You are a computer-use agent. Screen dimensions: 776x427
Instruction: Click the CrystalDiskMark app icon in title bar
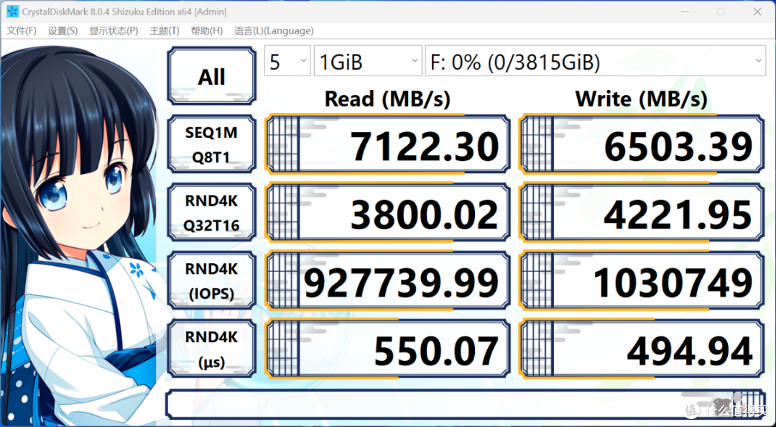[x=12, y=12]
